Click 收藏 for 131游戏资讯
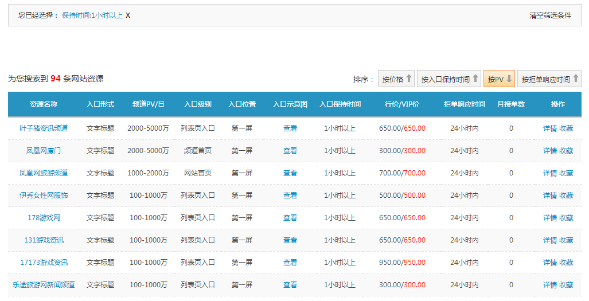 (x=566, y=240)
